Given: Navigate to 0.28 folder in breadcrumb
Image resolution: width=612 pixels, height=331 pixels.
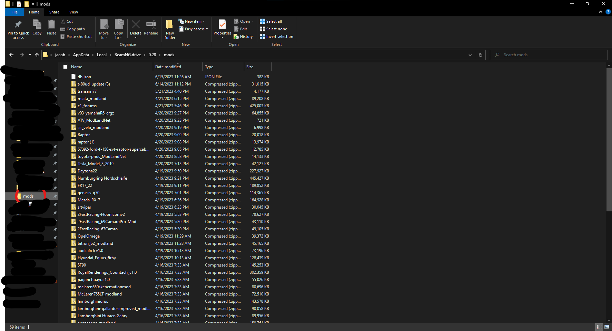Looking at the screenshot, I should [152, 55].
